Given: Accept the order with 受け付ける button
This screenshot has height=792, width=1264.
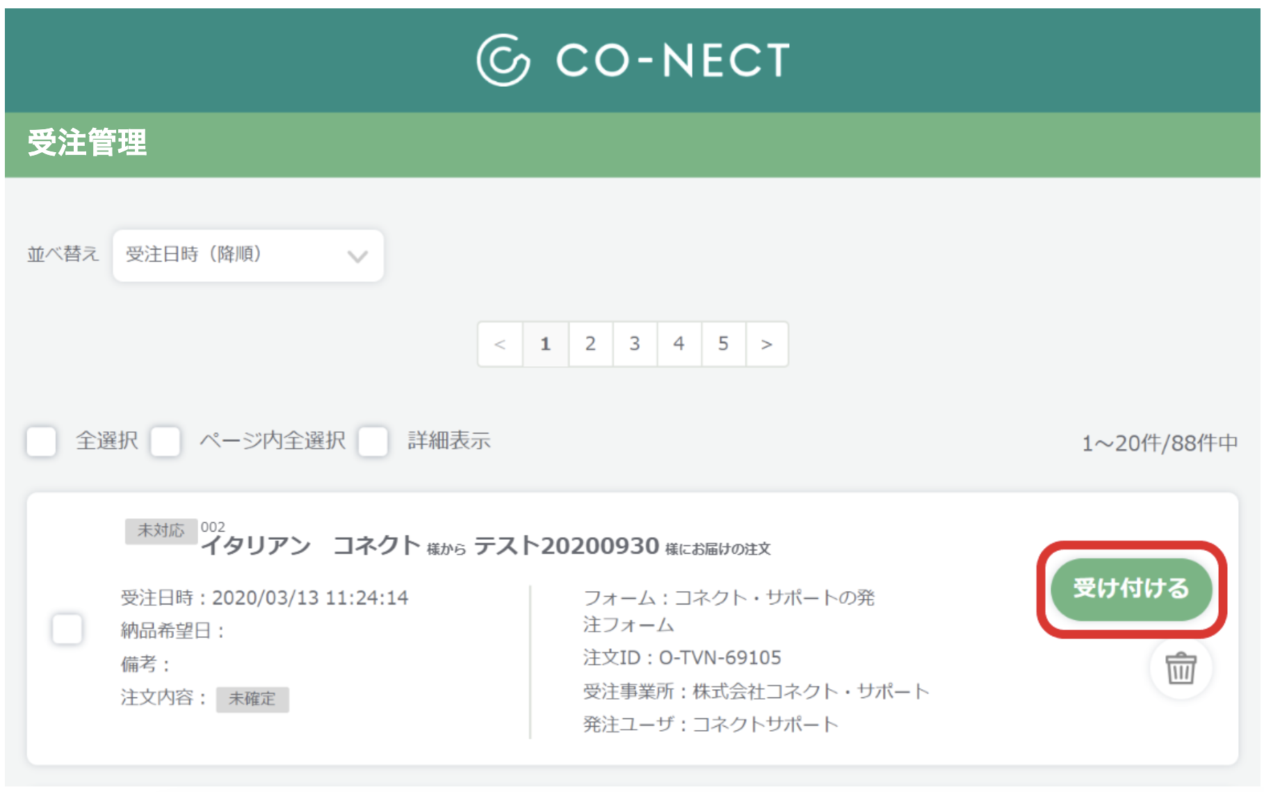Looking at the screenshot, I should click(1131, 588).
